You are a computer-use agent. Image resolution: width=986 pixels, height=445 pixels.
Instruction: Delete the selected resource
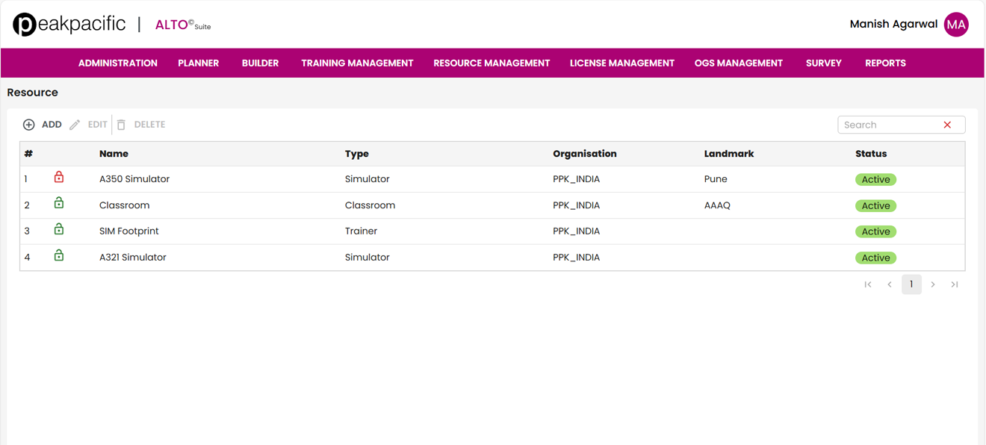pos(141,125)
